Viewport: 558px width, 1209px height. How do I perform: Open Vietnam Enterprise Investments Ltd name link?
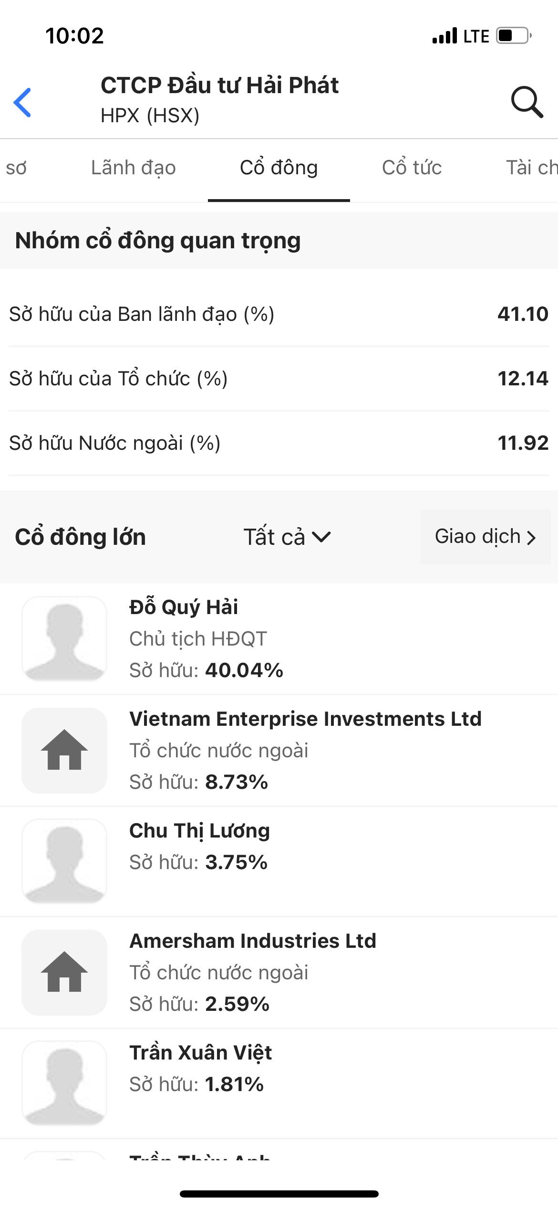click(x=305, y=719)
